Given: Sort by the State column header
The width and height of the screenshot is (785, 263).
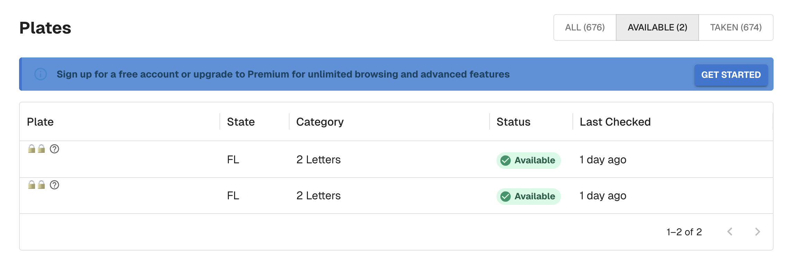Looking at the screenshot, I should coord(241,122).
